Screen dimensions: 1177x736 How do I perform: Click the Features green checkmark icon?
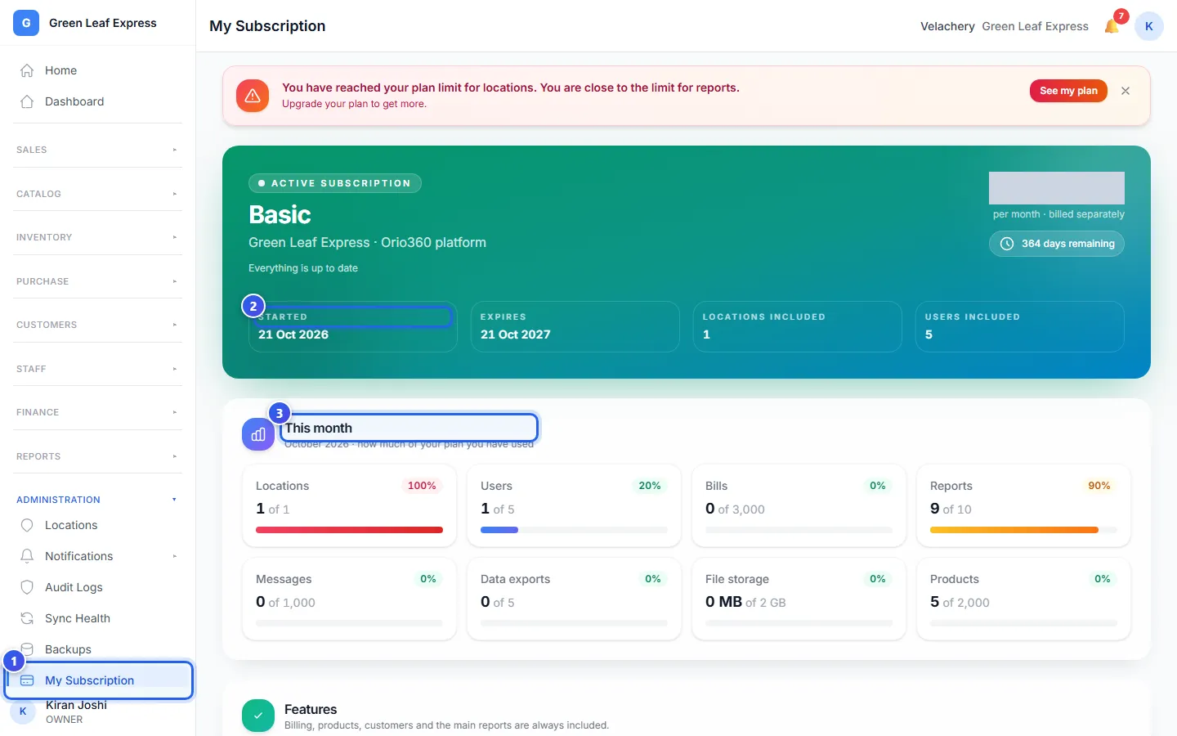[x=258, y=716]
